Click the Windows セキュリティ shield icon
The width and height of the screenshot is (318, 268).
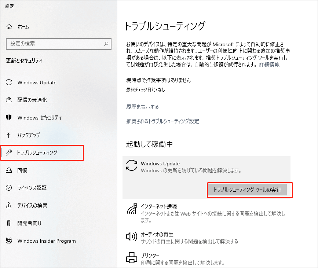tap(9, 117)
